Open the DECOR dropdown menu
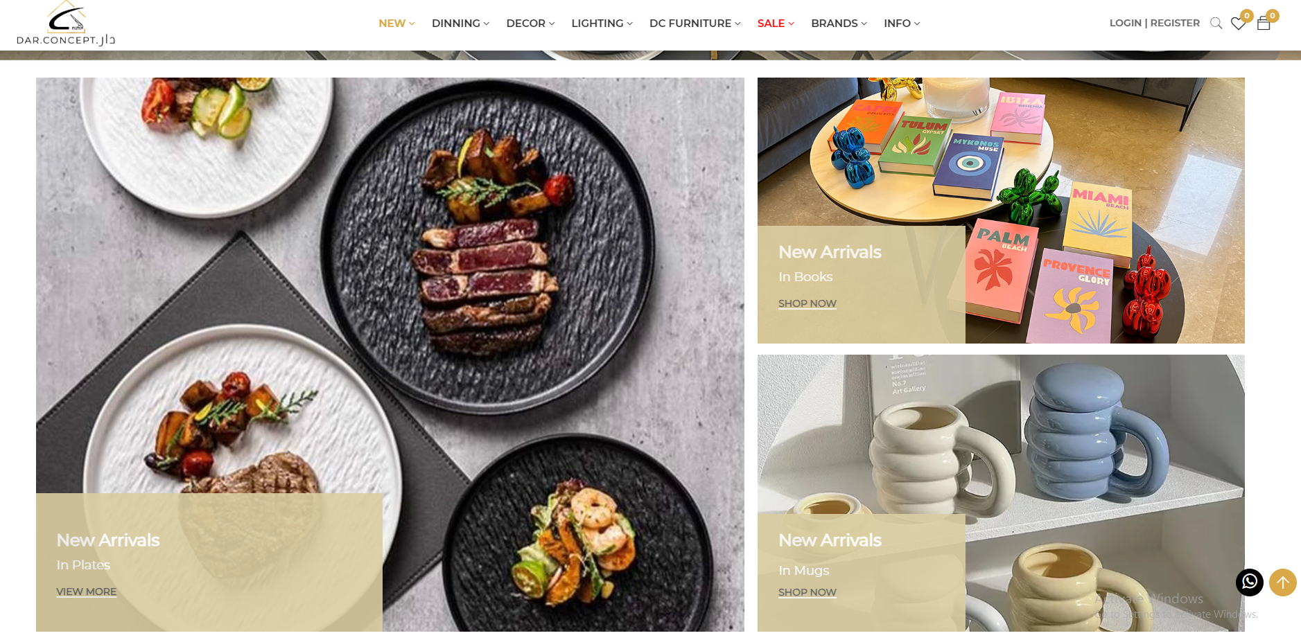 (530, 24)
